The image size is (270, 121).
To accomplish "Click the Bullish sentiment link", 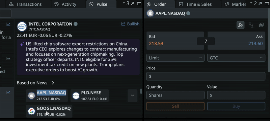I will click(130, 24).
